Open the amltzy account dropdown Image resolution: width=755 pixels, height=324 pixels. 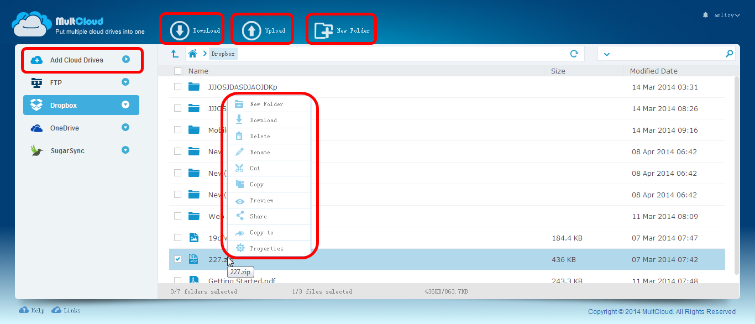point(727,15)
